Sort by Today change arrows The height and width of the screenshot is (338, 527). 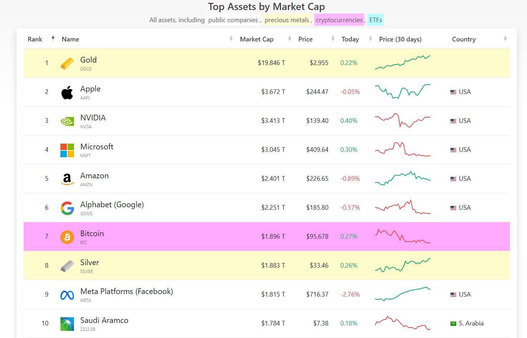pyautogui.click(x=370, y=39)
